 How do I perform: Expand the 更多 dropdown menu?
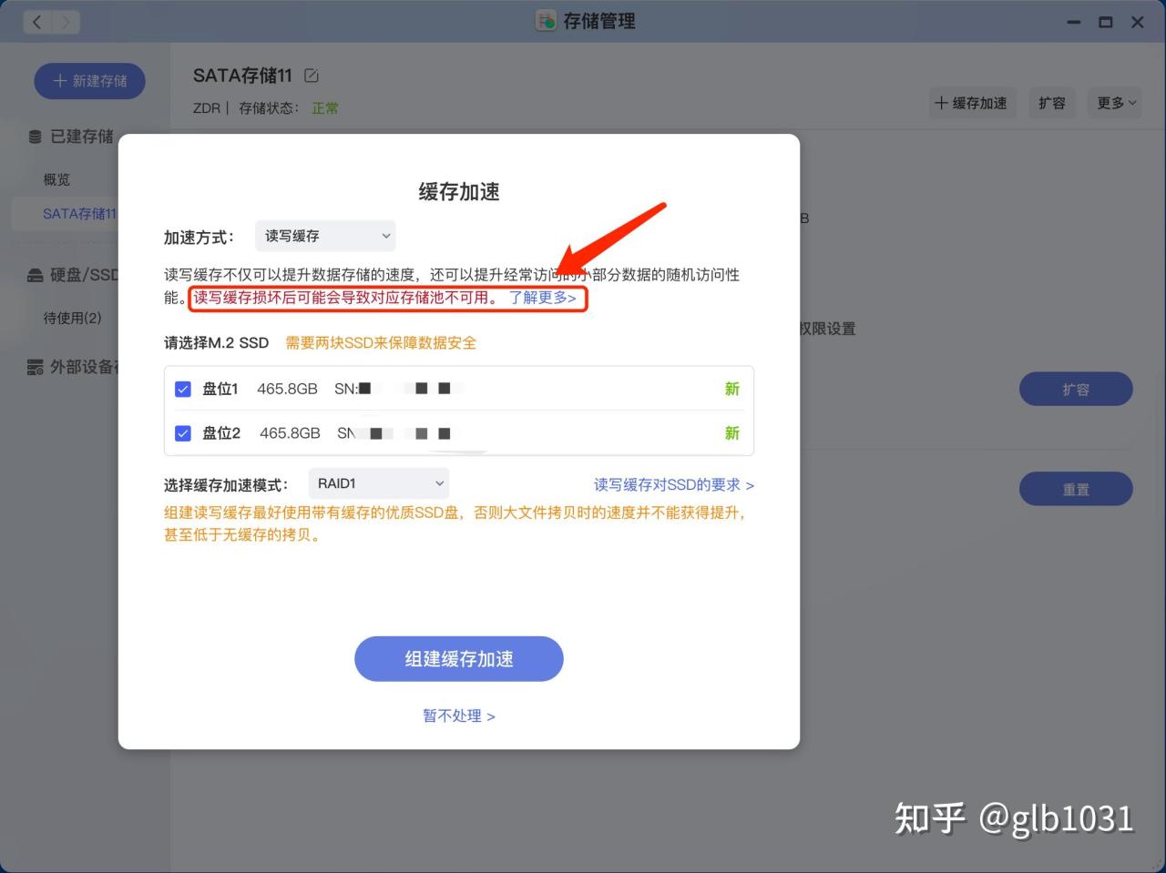1113,103
